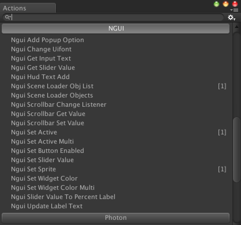The image size is (241, 225).
Task: Switch to the Actions tab
Action: tap(28, 8)
